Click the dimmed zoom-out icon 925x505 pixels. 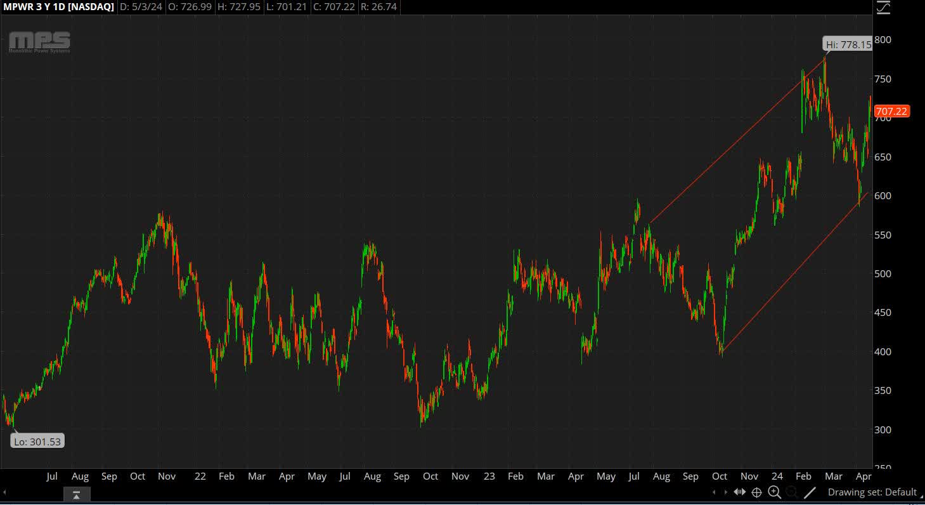coord(791,492)
